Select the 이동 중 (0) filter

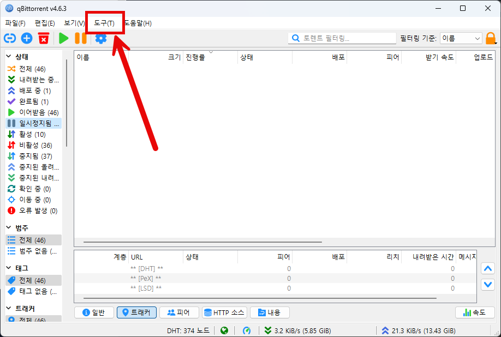[x=33, y=200]
